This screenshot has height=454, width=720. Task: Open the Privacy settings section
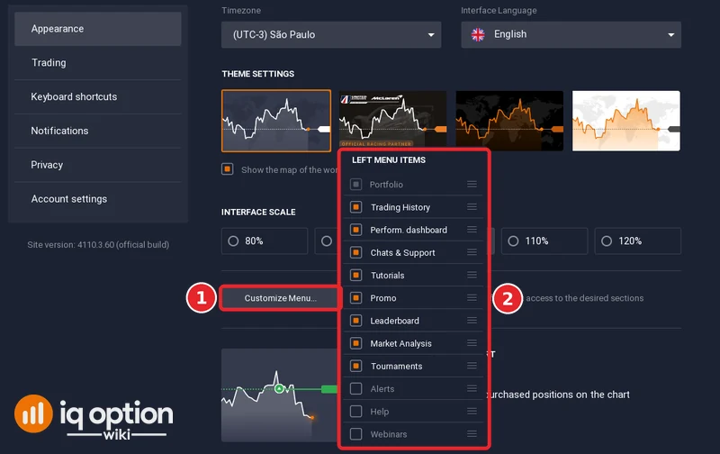coord(98,165)
